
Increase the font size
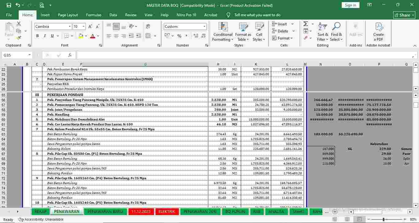(90, 27)
